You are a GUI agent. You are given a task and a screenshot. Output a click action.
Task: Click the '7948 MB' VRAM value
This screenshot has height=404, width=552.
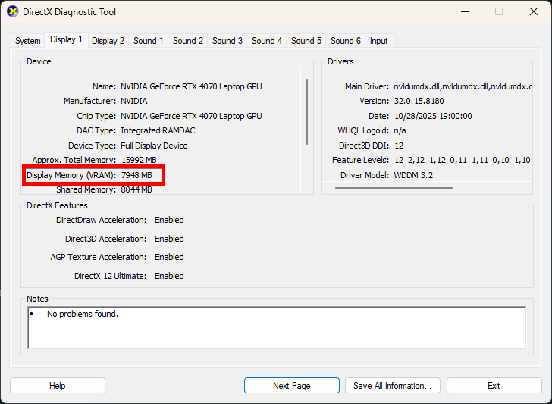[x=136, y=175]
